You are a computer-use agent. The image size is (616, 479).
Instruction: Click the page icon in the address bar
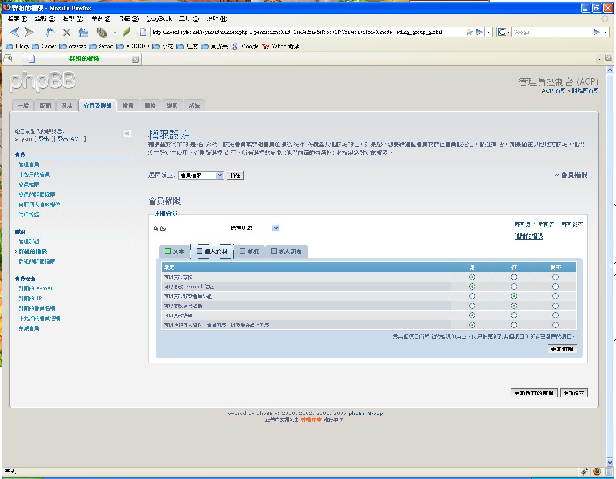click(x=143, y=32)
